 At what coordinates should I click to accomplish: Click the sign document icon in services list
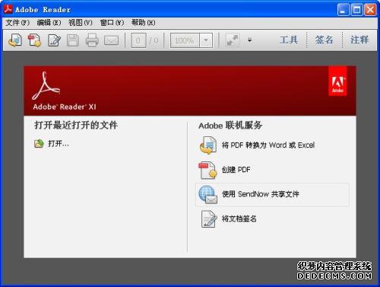[209, 218]
